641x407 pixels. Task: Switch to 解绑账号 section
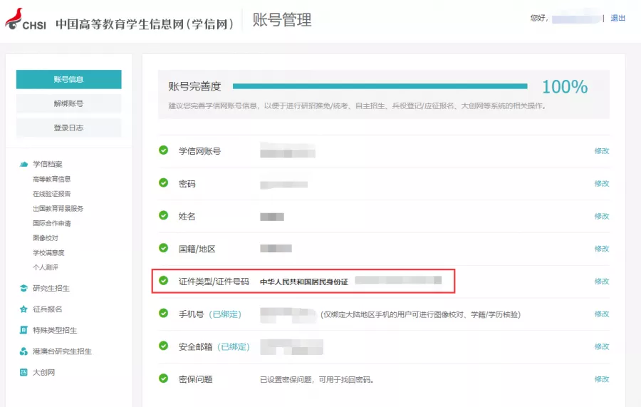(x=68, y=103)
